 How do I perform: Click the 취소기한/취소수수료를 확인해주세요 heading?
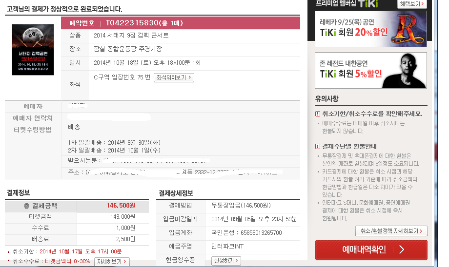[372, 114]
